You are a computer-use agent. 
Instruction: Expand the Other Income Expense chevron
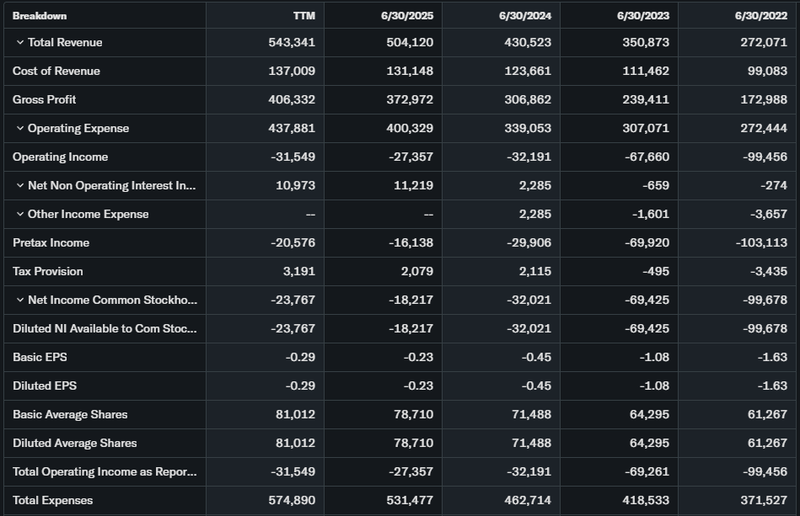(19, 215)
